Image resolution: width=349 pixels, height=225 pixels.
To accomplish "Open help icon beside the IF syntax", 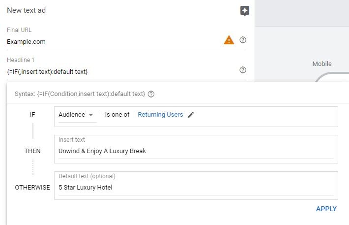I will pyautogui.click(x=151, y=94).
